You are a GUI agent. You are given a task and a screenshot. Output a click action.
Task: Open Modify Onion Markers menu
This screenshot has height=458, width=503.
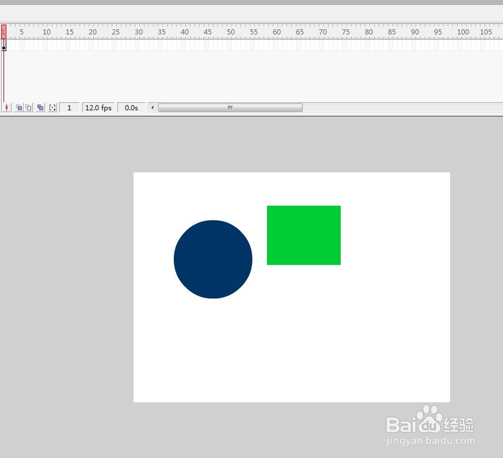tap(52, 107)
